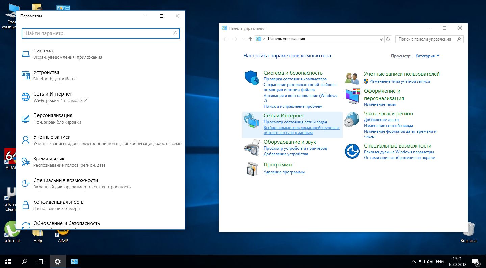Click Оптимизация изображения на экране link

[399, 158]
